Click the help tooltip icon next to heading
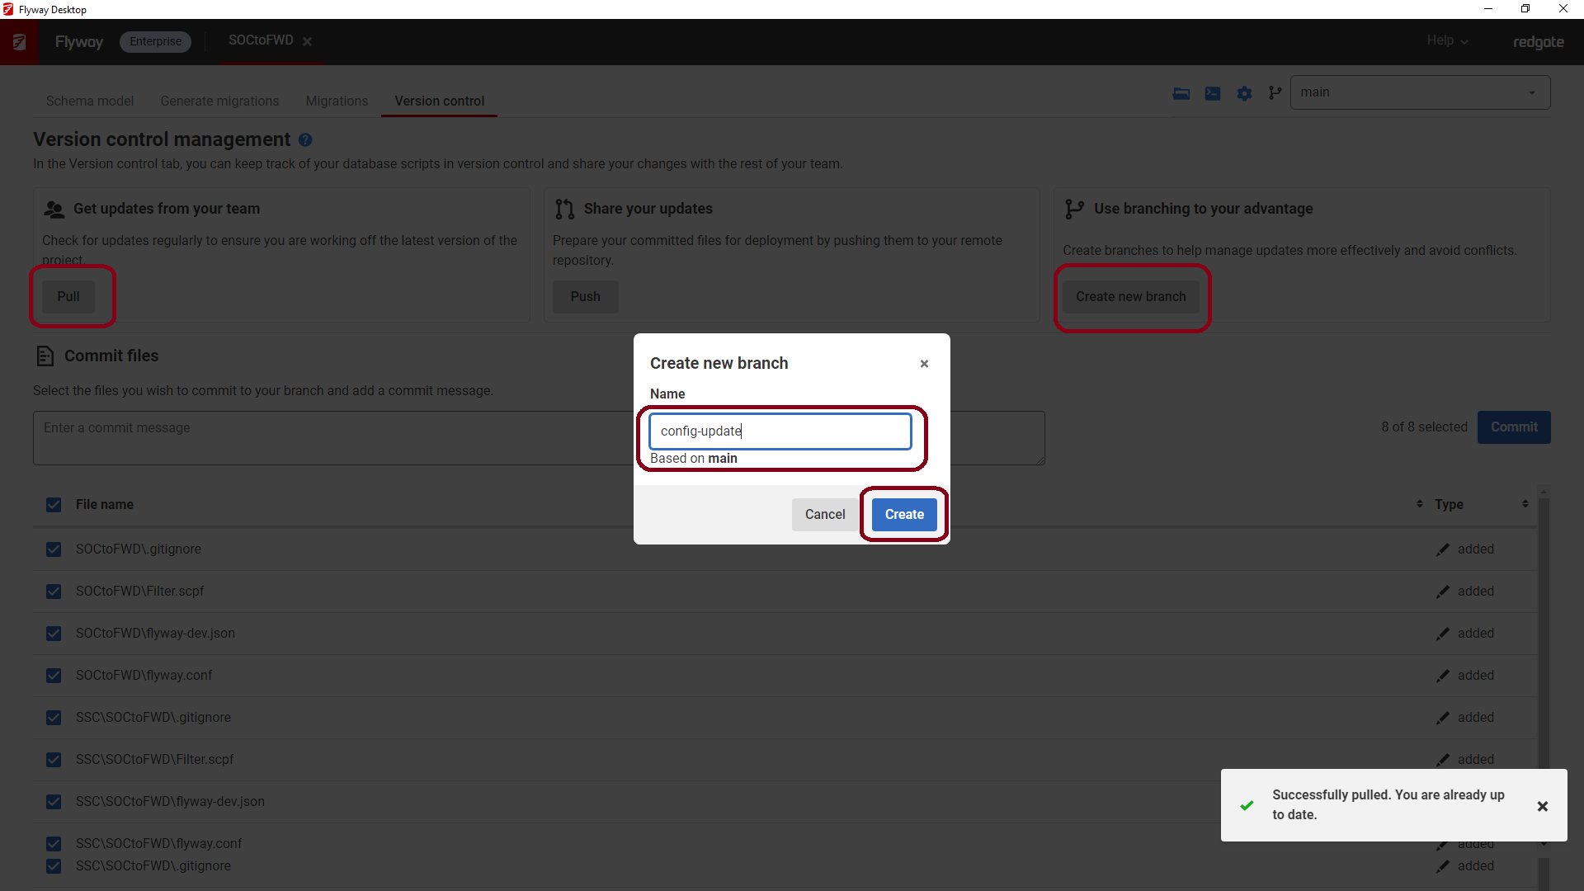 pyautogui.click(x=305, y=140)
